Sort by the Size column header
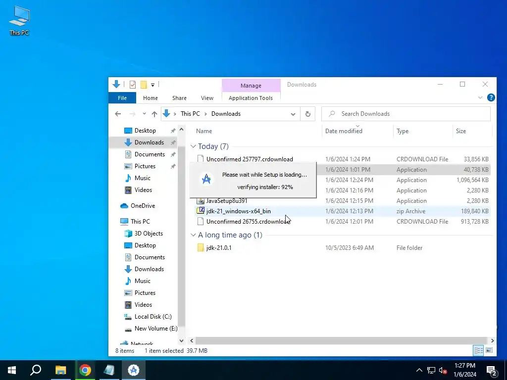 [x=461, y=131]
